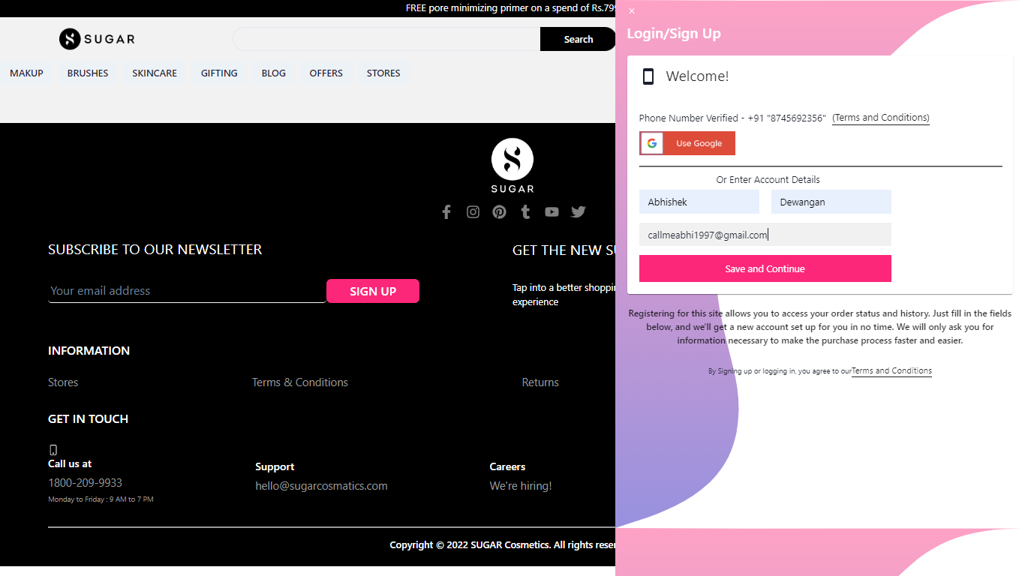This screenshot has height=576, width=1025.
Task: Close the Login/Sign Up panel
Action: (x=632, y=11)
